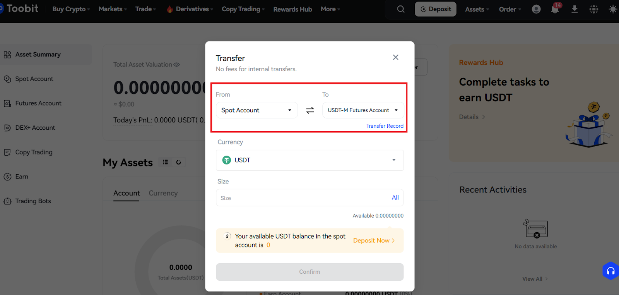Click the dollar icon in balance notice
Screen dimensions: 619x295
point(227,236)
